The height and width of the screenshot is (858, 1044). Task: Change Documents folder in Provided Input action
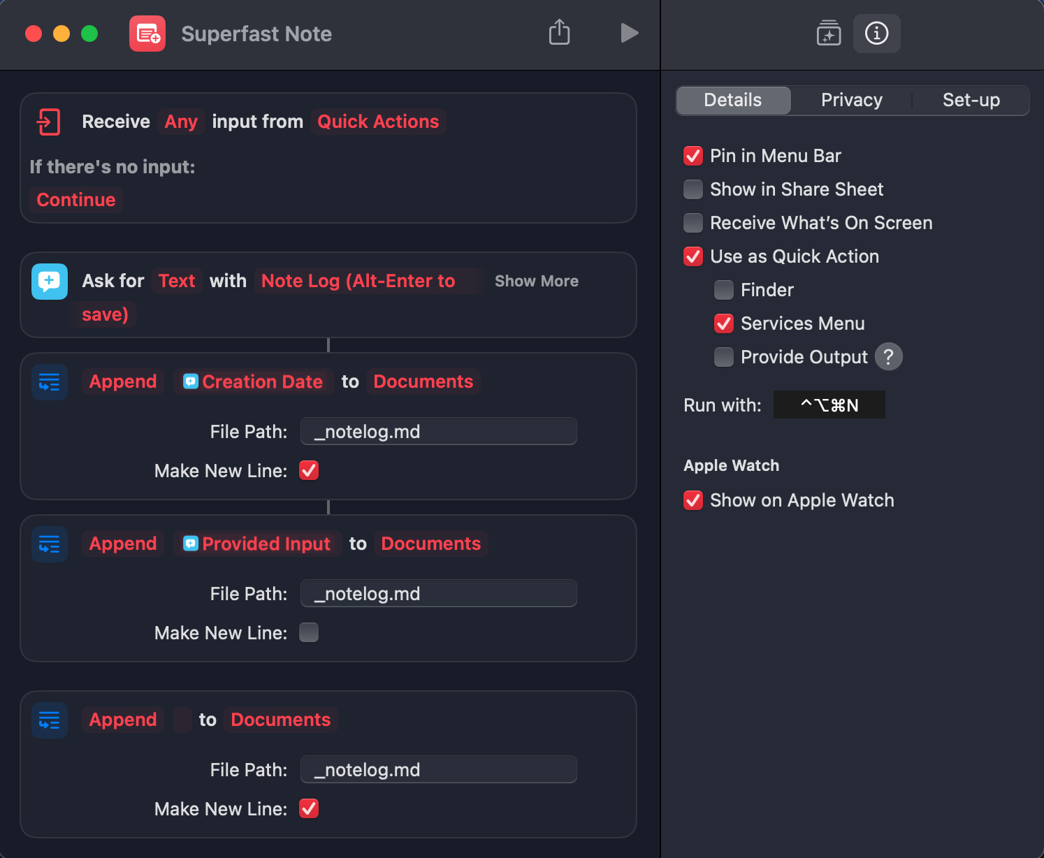(431, 544)
